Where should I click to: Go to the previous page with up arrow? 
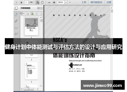click(x=17, y=2)
